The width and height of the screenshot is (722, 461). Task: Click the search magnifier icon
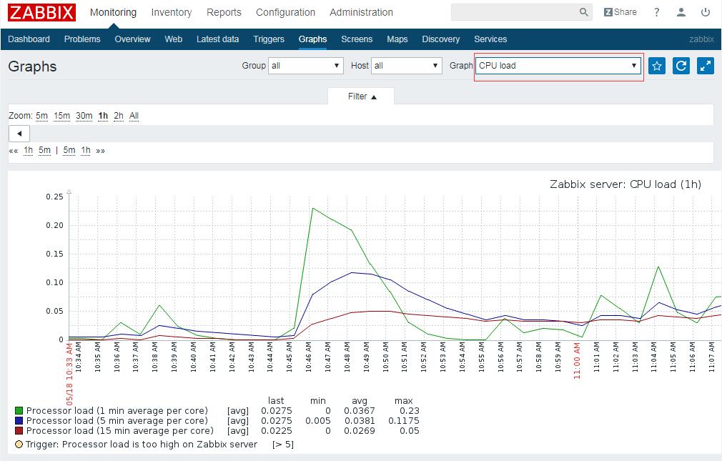click(584, 12)
